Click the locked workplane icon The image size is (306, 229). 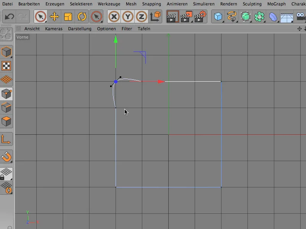pos(6,174)
